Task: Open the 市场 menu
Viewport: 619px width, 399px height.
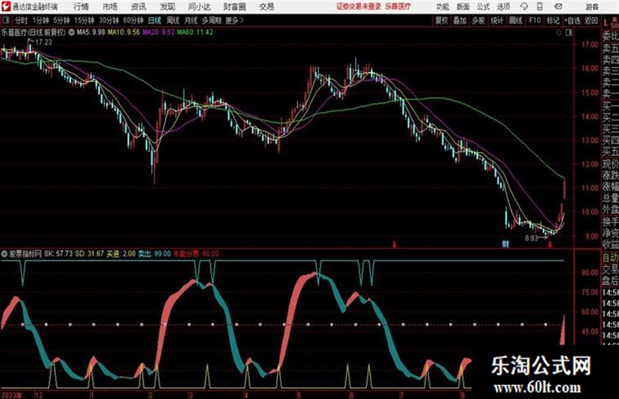Action: 110,7
